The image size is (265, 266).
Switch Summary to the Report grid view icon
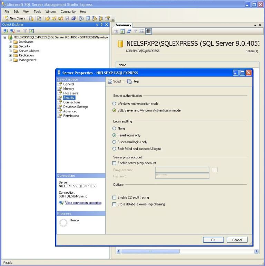[148, 31]
